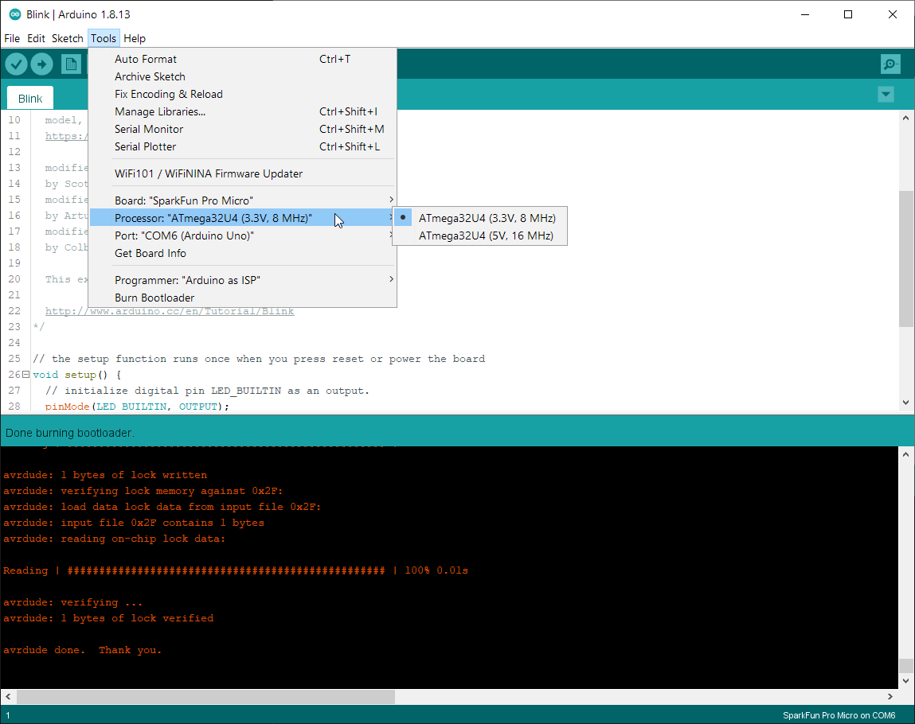The height and width of the screenshot is (724, 915).
Task: Click the editor vertical scrollbar thumb
Action: 905,259
